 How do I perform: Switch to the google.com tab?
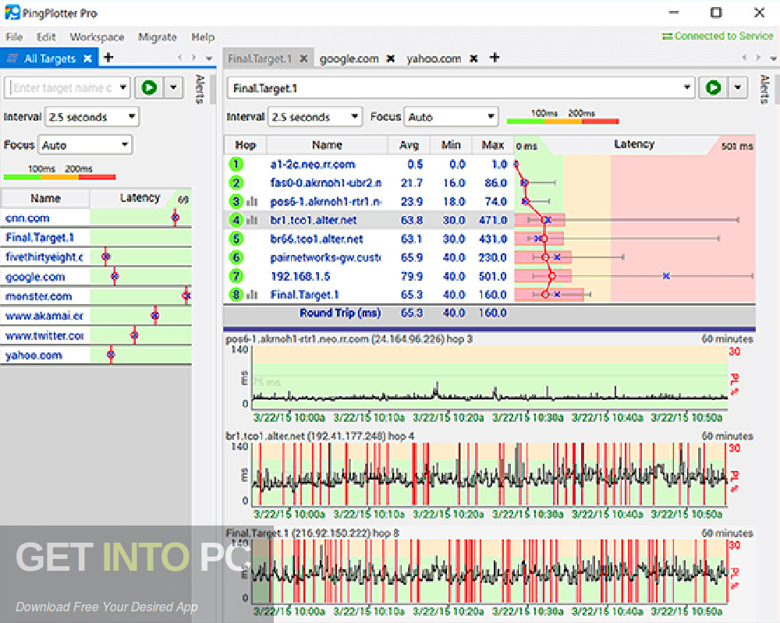(349, 58)
